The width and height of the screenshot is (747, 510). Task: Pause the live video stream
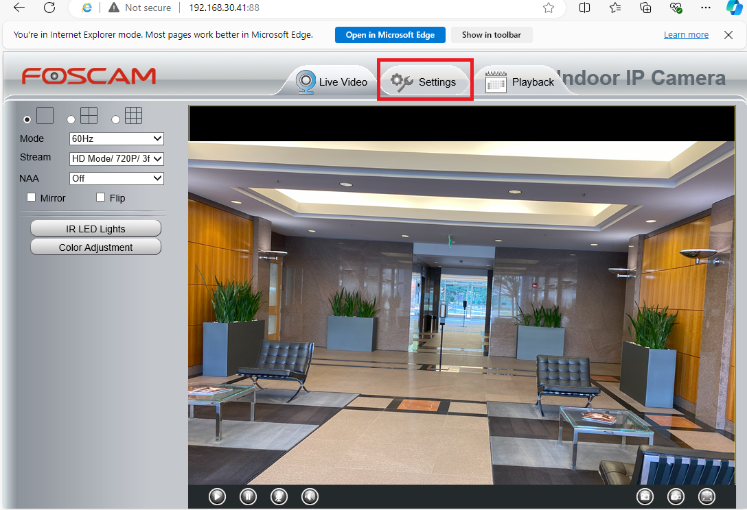pyautogui.click(x=248, y=496)
